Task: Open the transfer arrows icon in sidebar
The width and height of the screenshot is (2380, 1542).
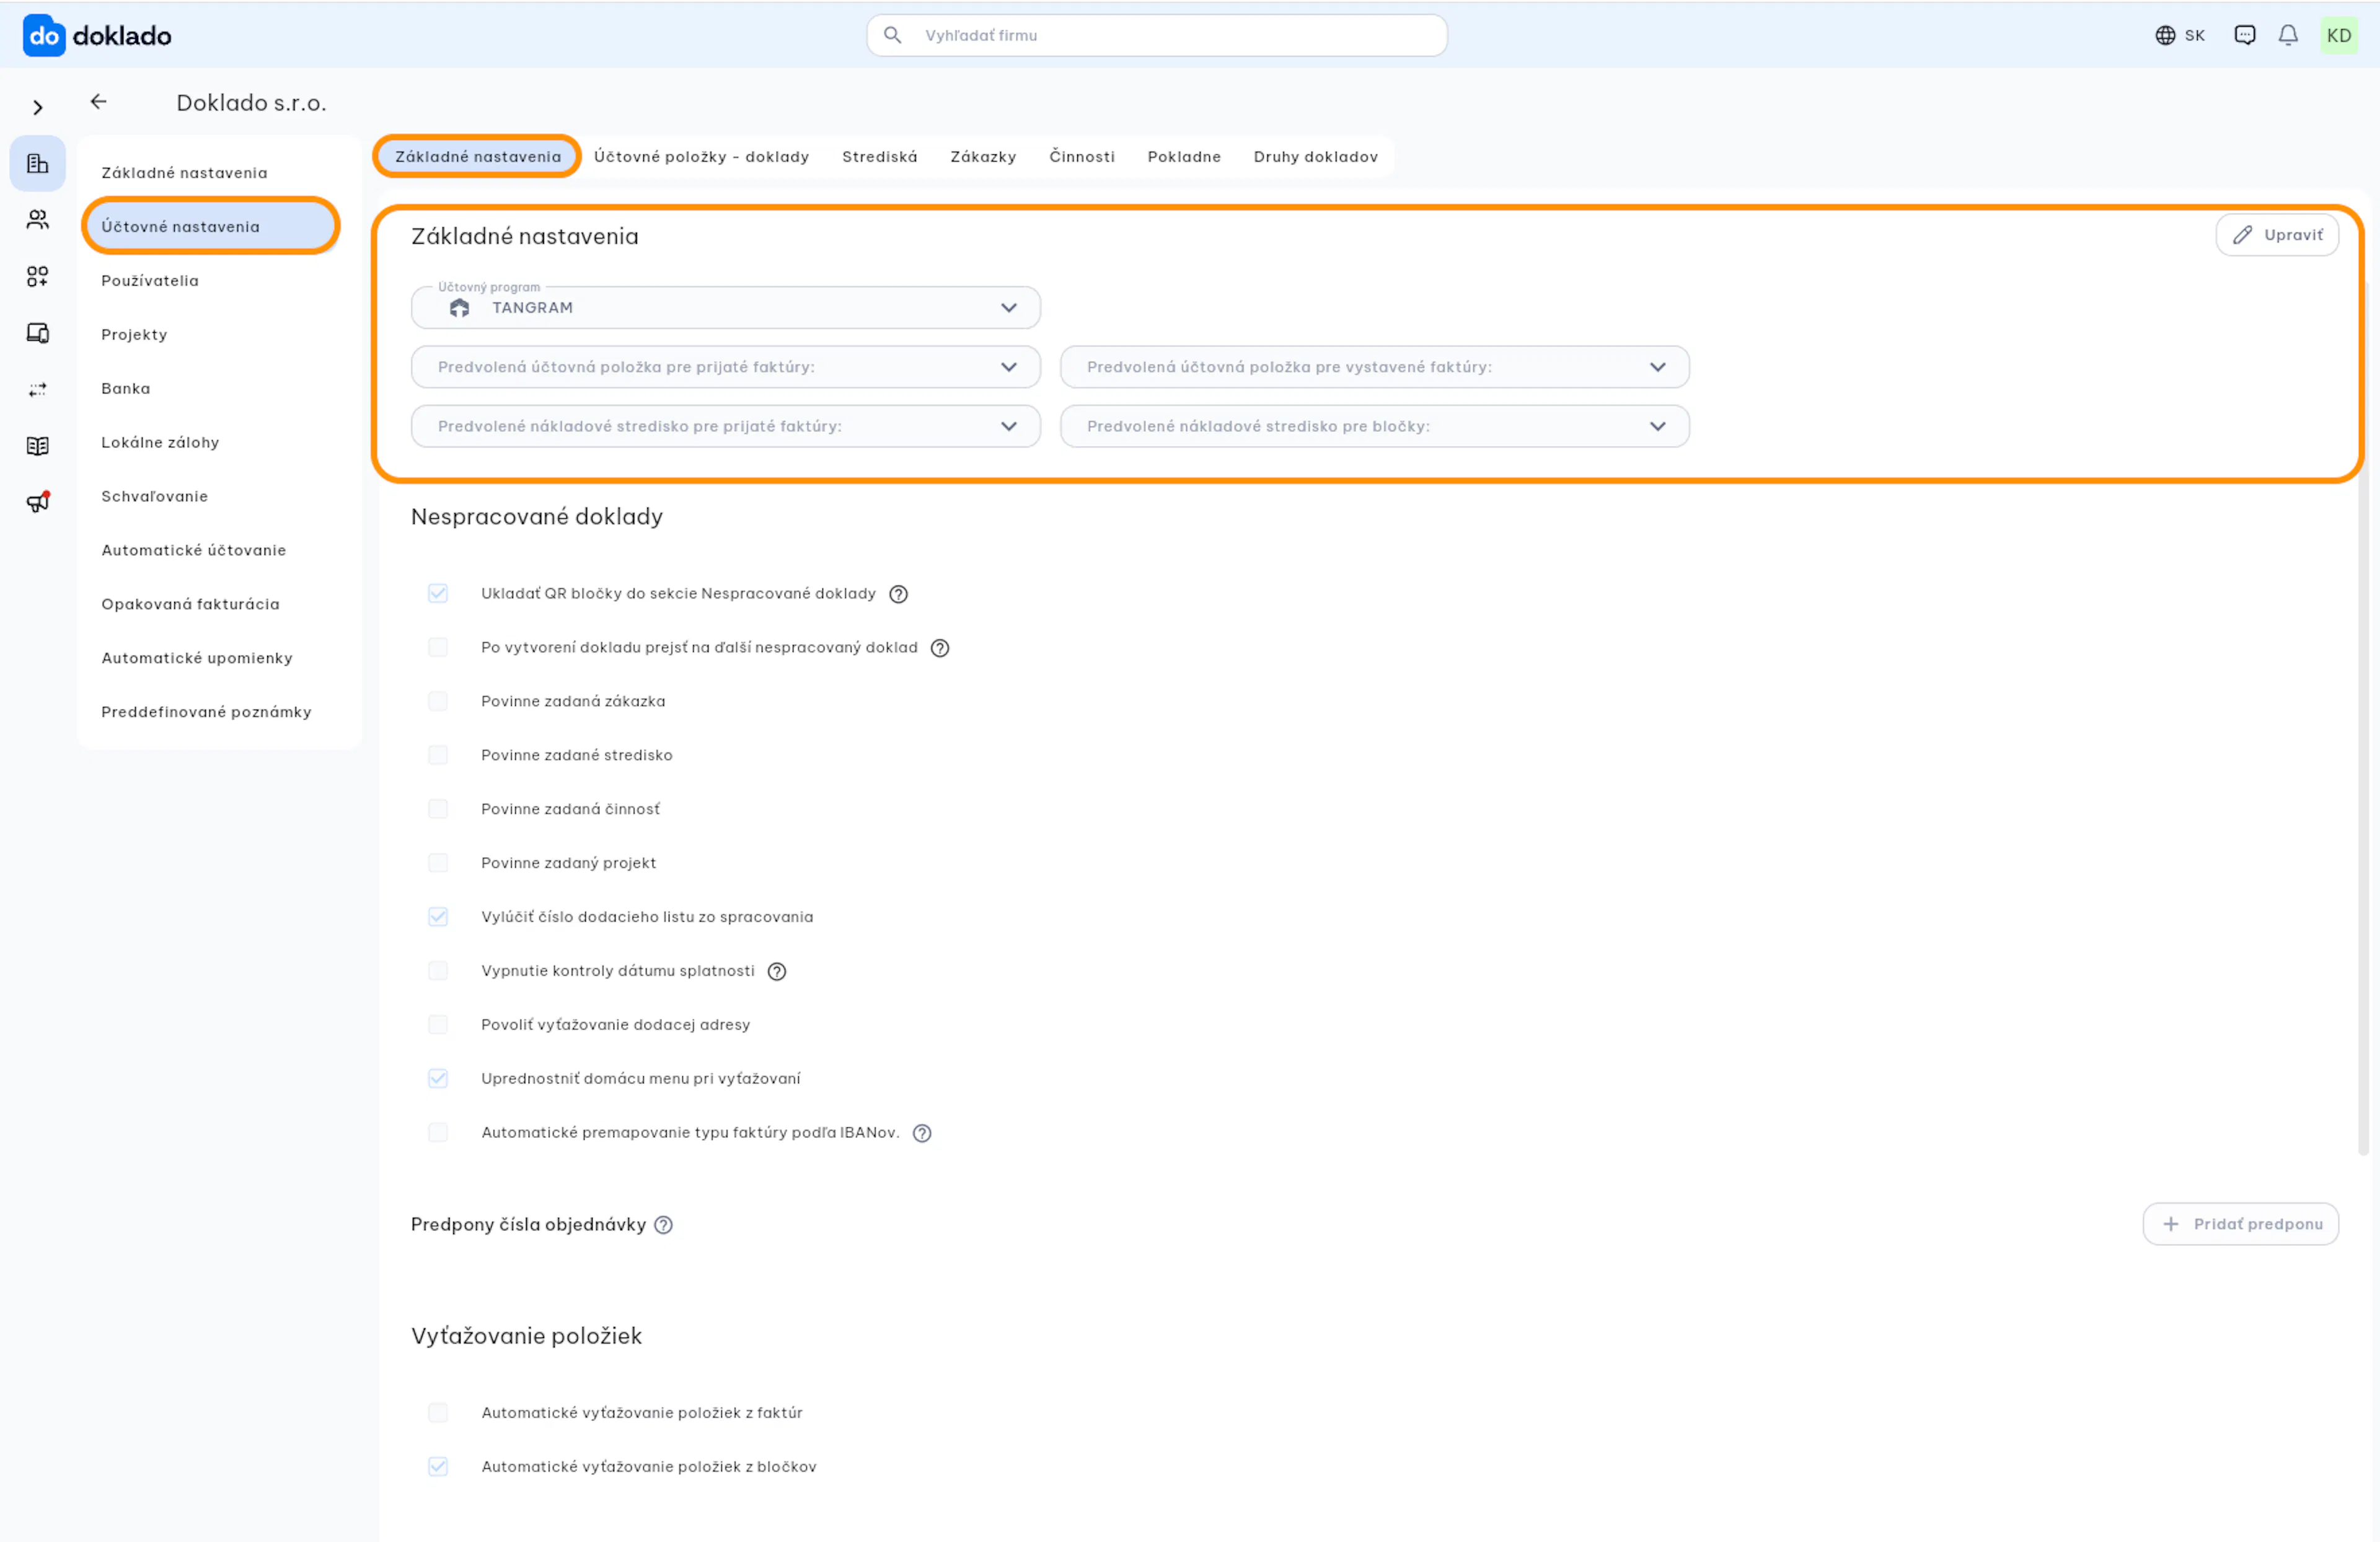Action: (x=37, y=389)
